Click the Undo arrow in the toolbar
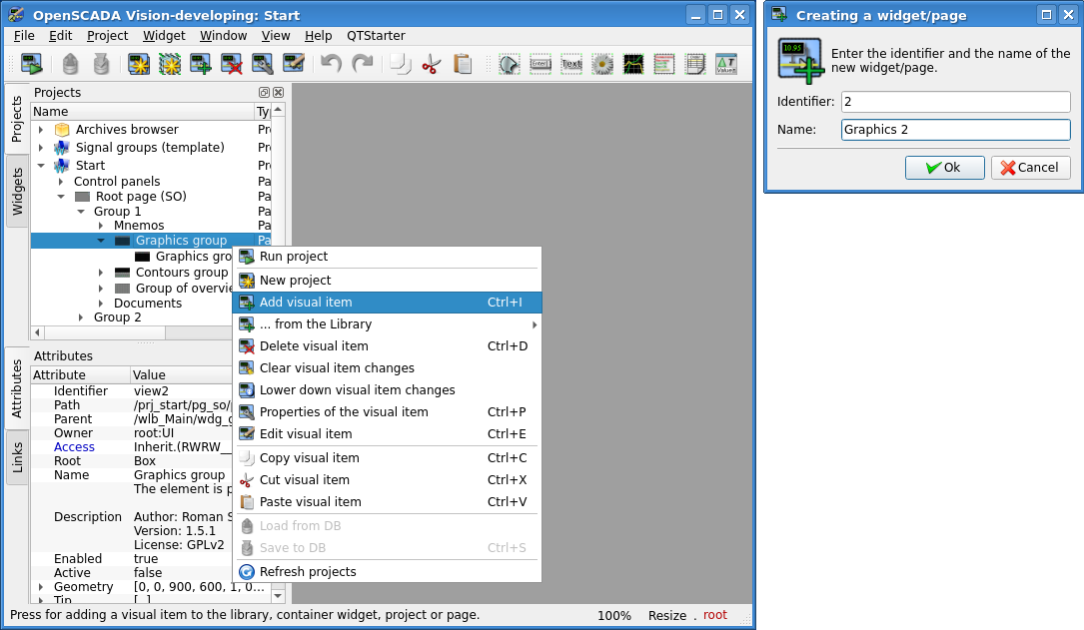Viewport: 1084px width, 630px height. (x=331, y=65)
